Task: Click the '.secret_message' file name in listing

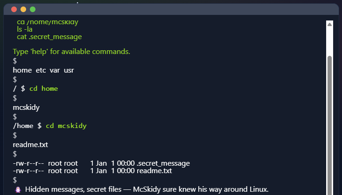Action: (x=163, y=163)
